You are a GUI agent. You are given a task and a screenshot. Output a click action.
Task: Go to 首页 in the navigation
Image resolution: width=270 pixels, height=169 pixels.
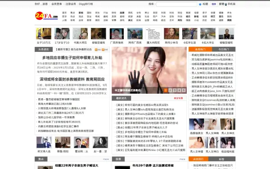(64, 13)
